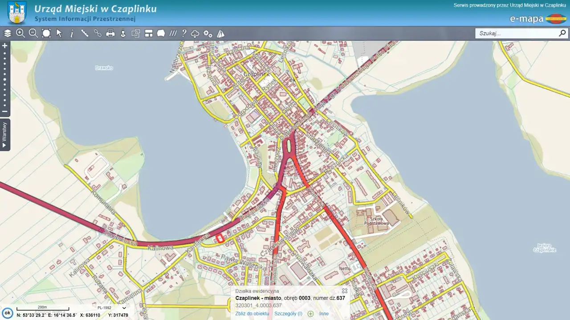
Task: Open the settings gears icon
Action: coord(208,34)
